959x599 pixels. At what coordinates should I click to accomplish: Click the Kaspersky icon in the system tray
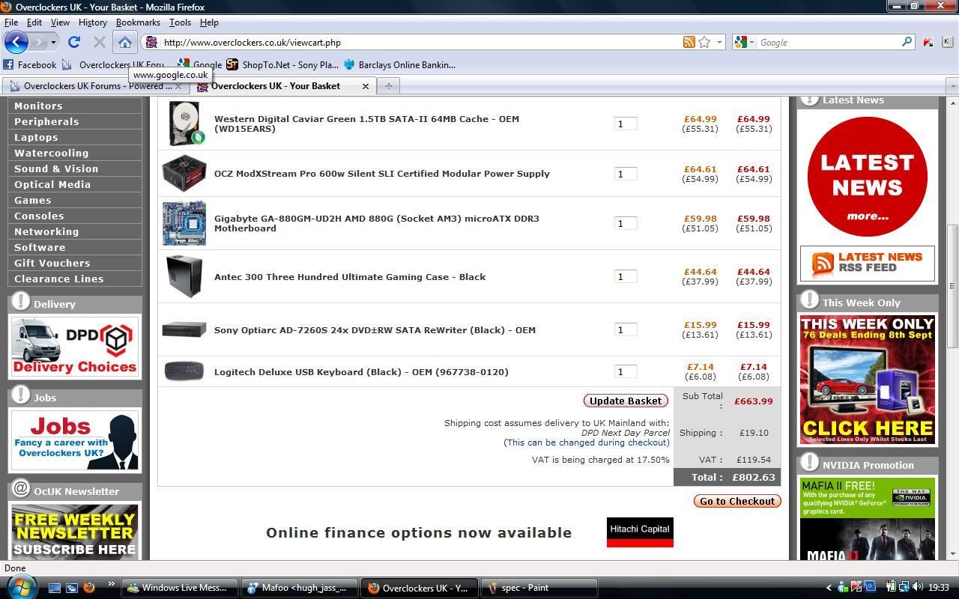coord(856,588)
